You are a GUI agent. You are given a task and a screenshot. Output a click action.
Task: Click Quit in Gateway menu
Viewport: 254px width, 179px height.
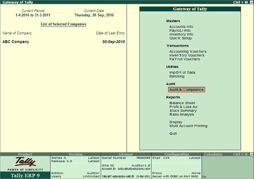tap(173, 133)
